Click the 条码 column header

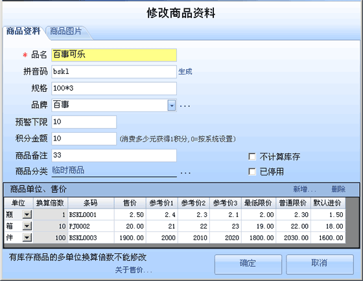pyautogui.click(x=91, y=203)
